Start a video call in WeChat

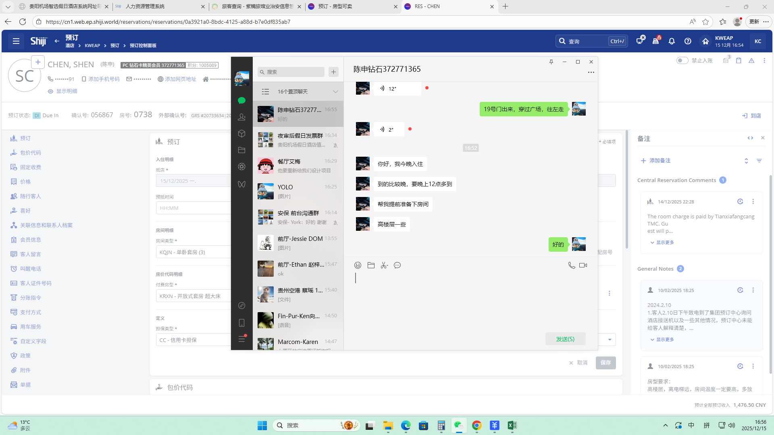[x=583, y=265]
